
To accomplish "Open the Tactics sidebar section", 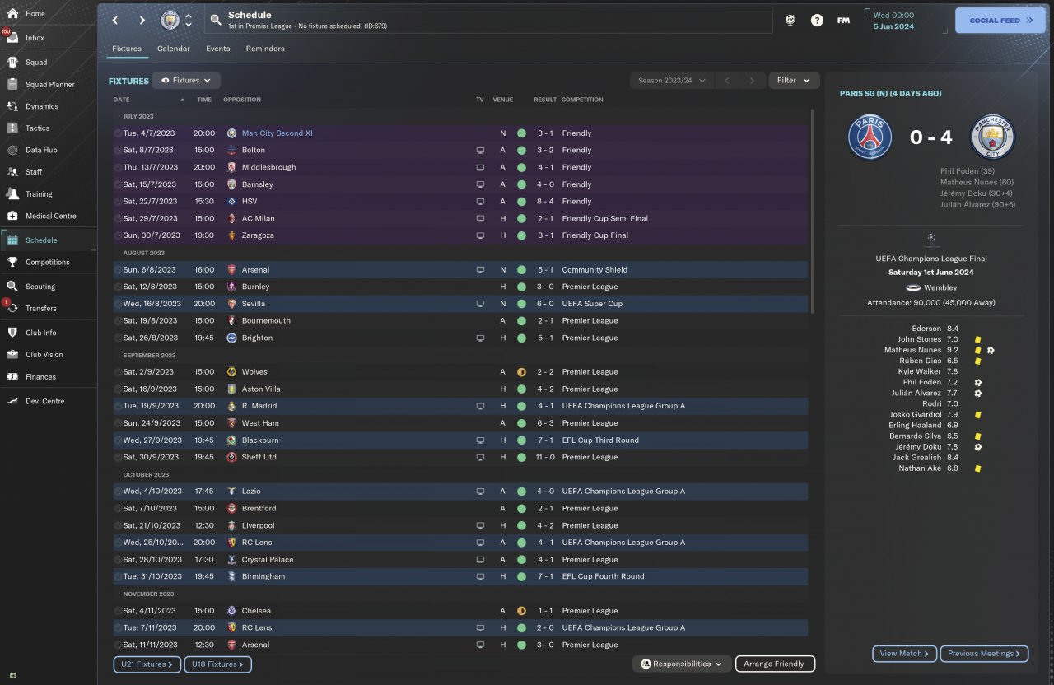I will 37,128.
